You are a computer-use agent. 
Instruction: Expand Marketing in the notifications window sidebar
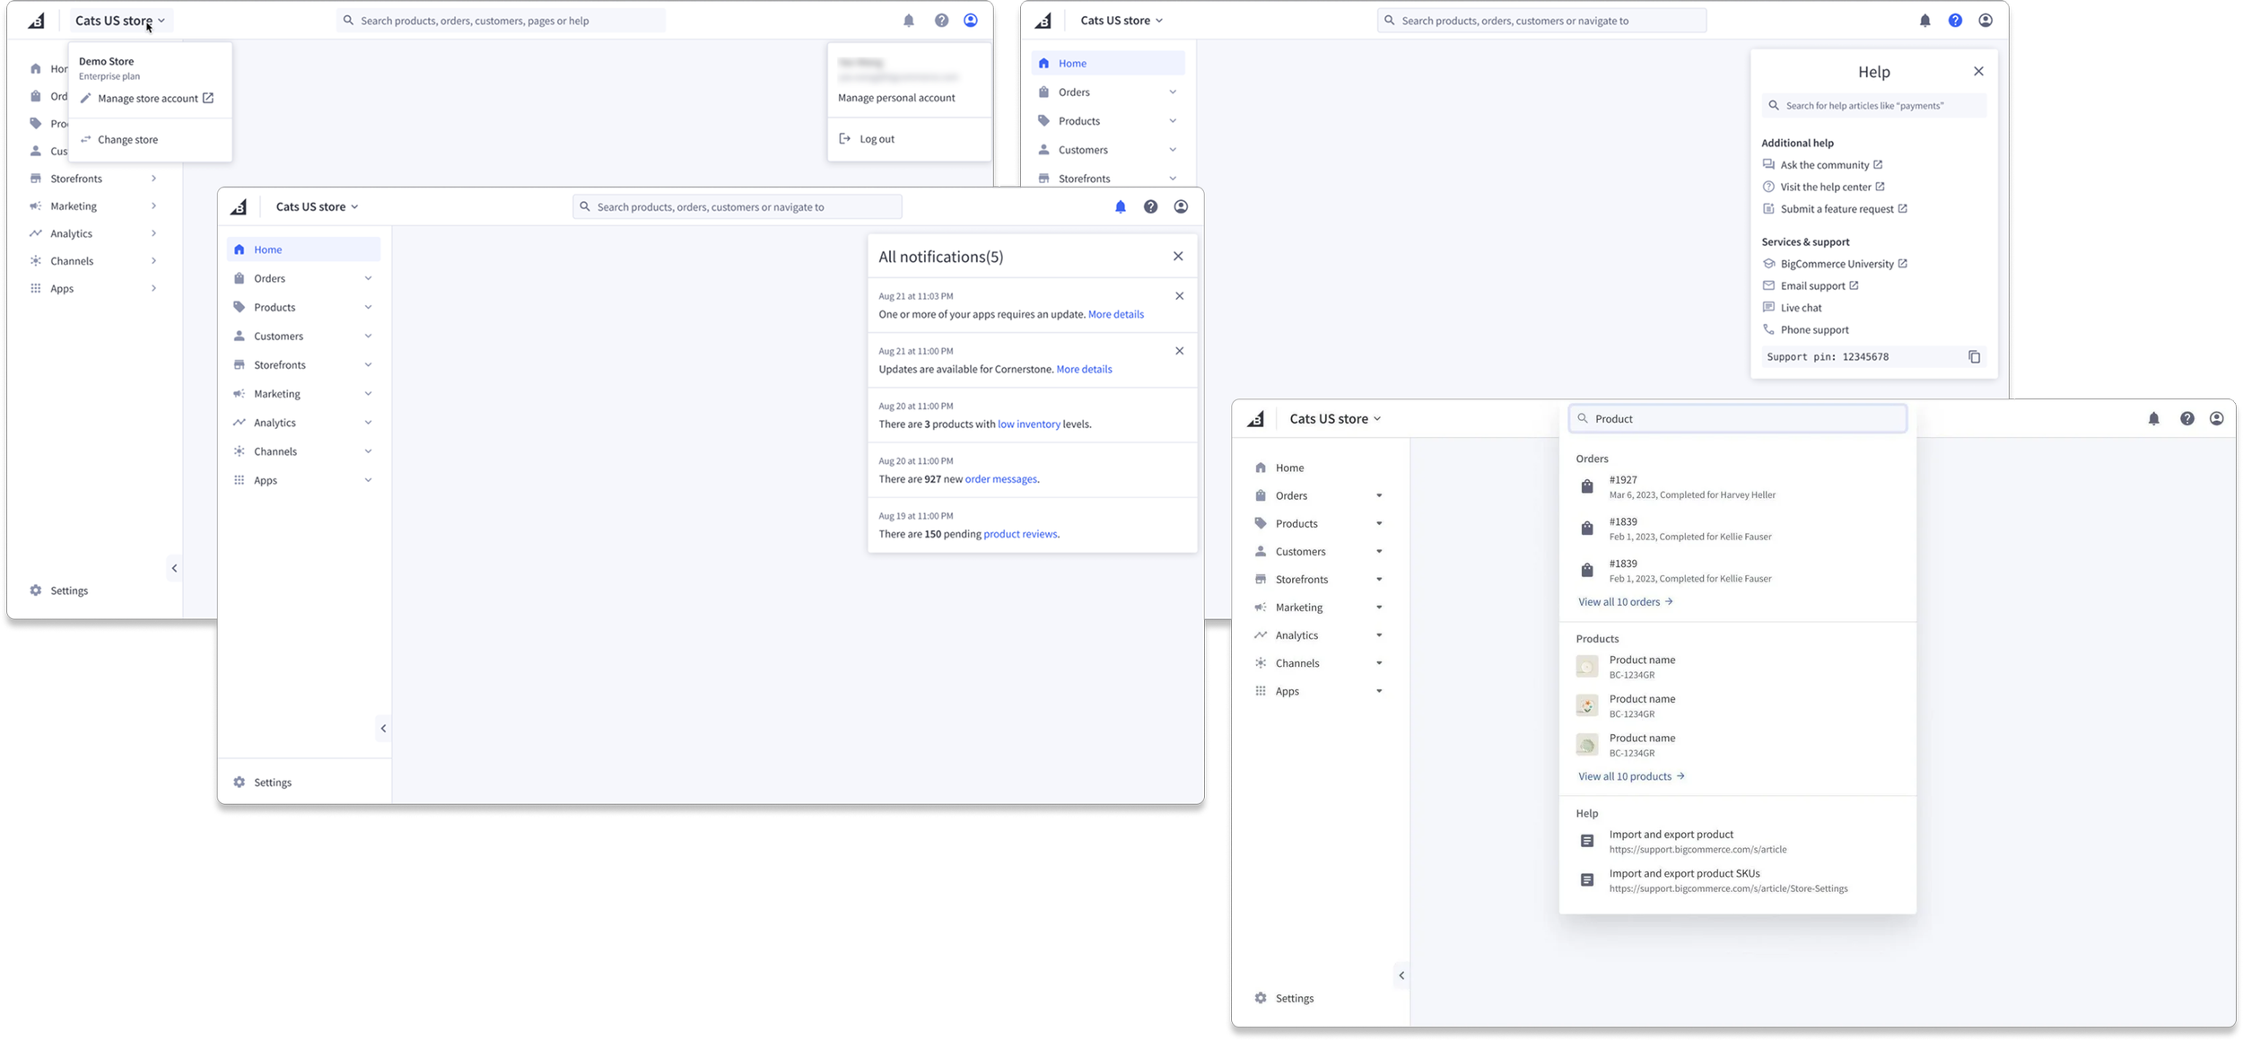[368, 394]
